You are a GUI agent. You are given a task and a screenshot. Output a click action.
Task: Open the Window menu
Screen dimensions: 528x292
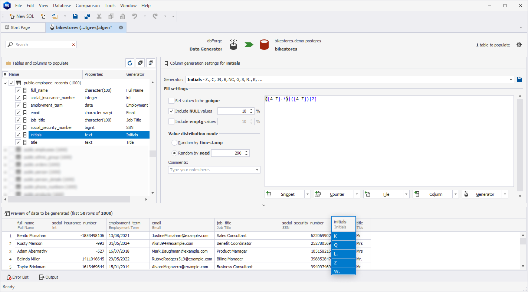(x=128, y=6)
